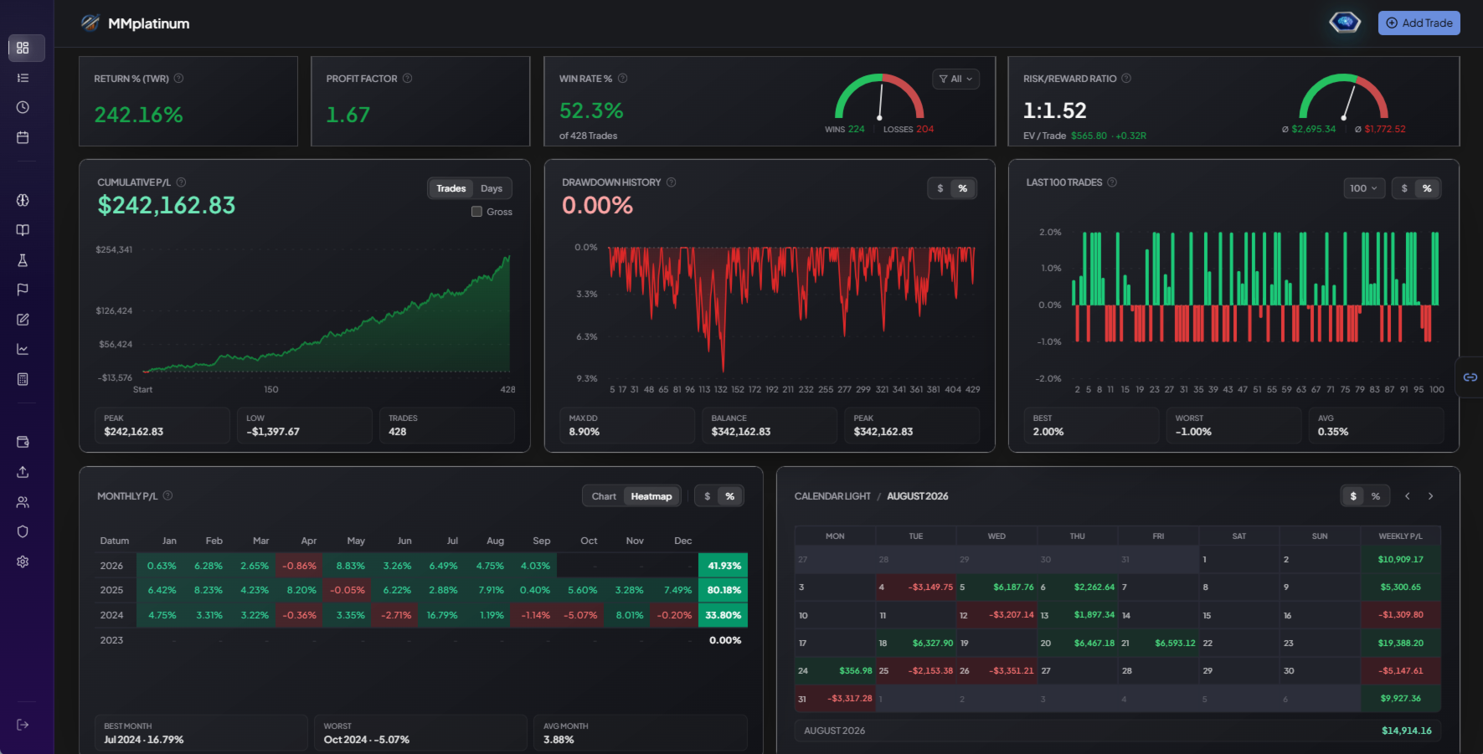Open the pencil notes icon in sidebar
Viewport: 1483px width, 754px height.
click(23, 320)
